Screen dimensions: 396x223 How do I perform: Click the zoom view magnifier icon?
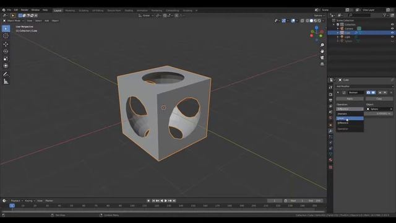coord(322,45)
